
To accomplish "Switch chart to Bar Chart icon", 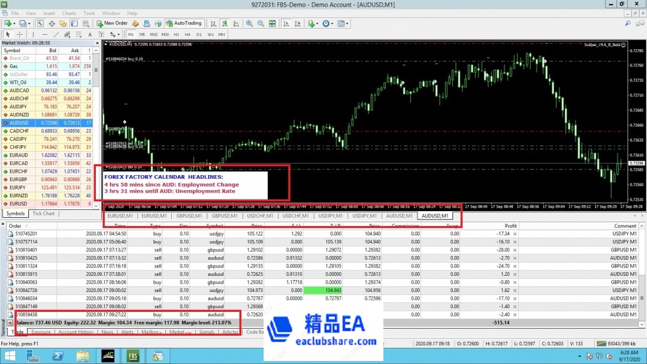I will [x=213, y=23].
